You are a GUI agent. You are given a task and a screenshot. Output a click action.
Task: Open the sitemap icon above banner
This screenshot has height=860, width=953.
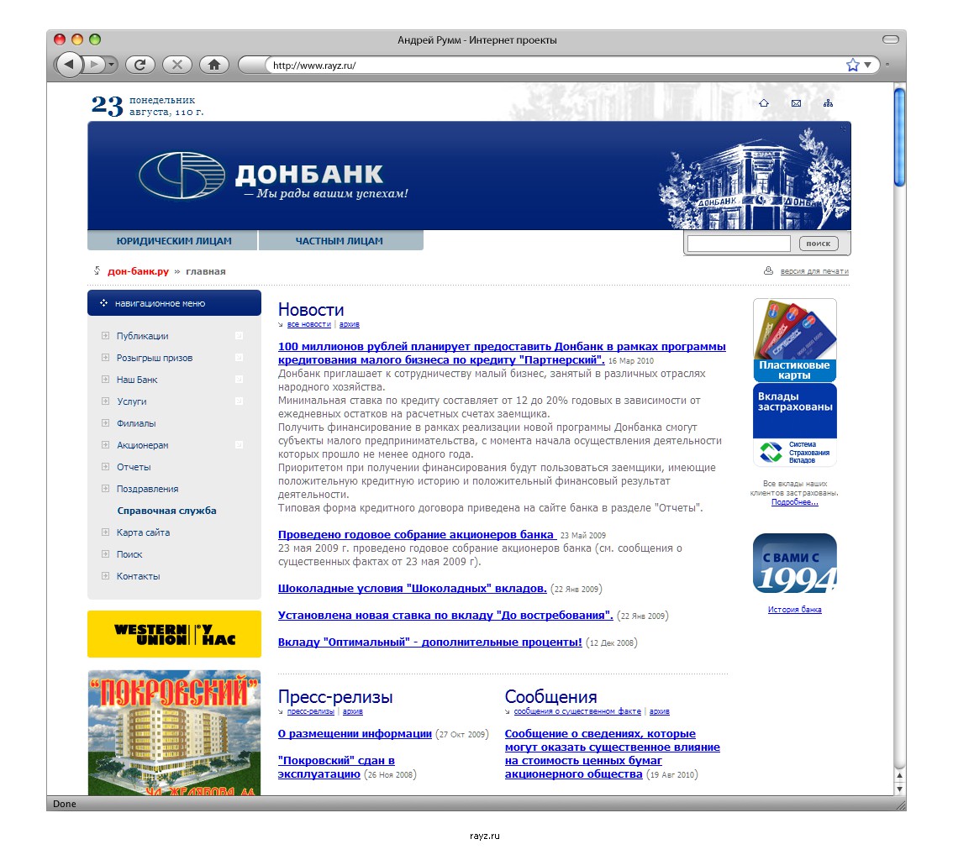pos(828,103)
